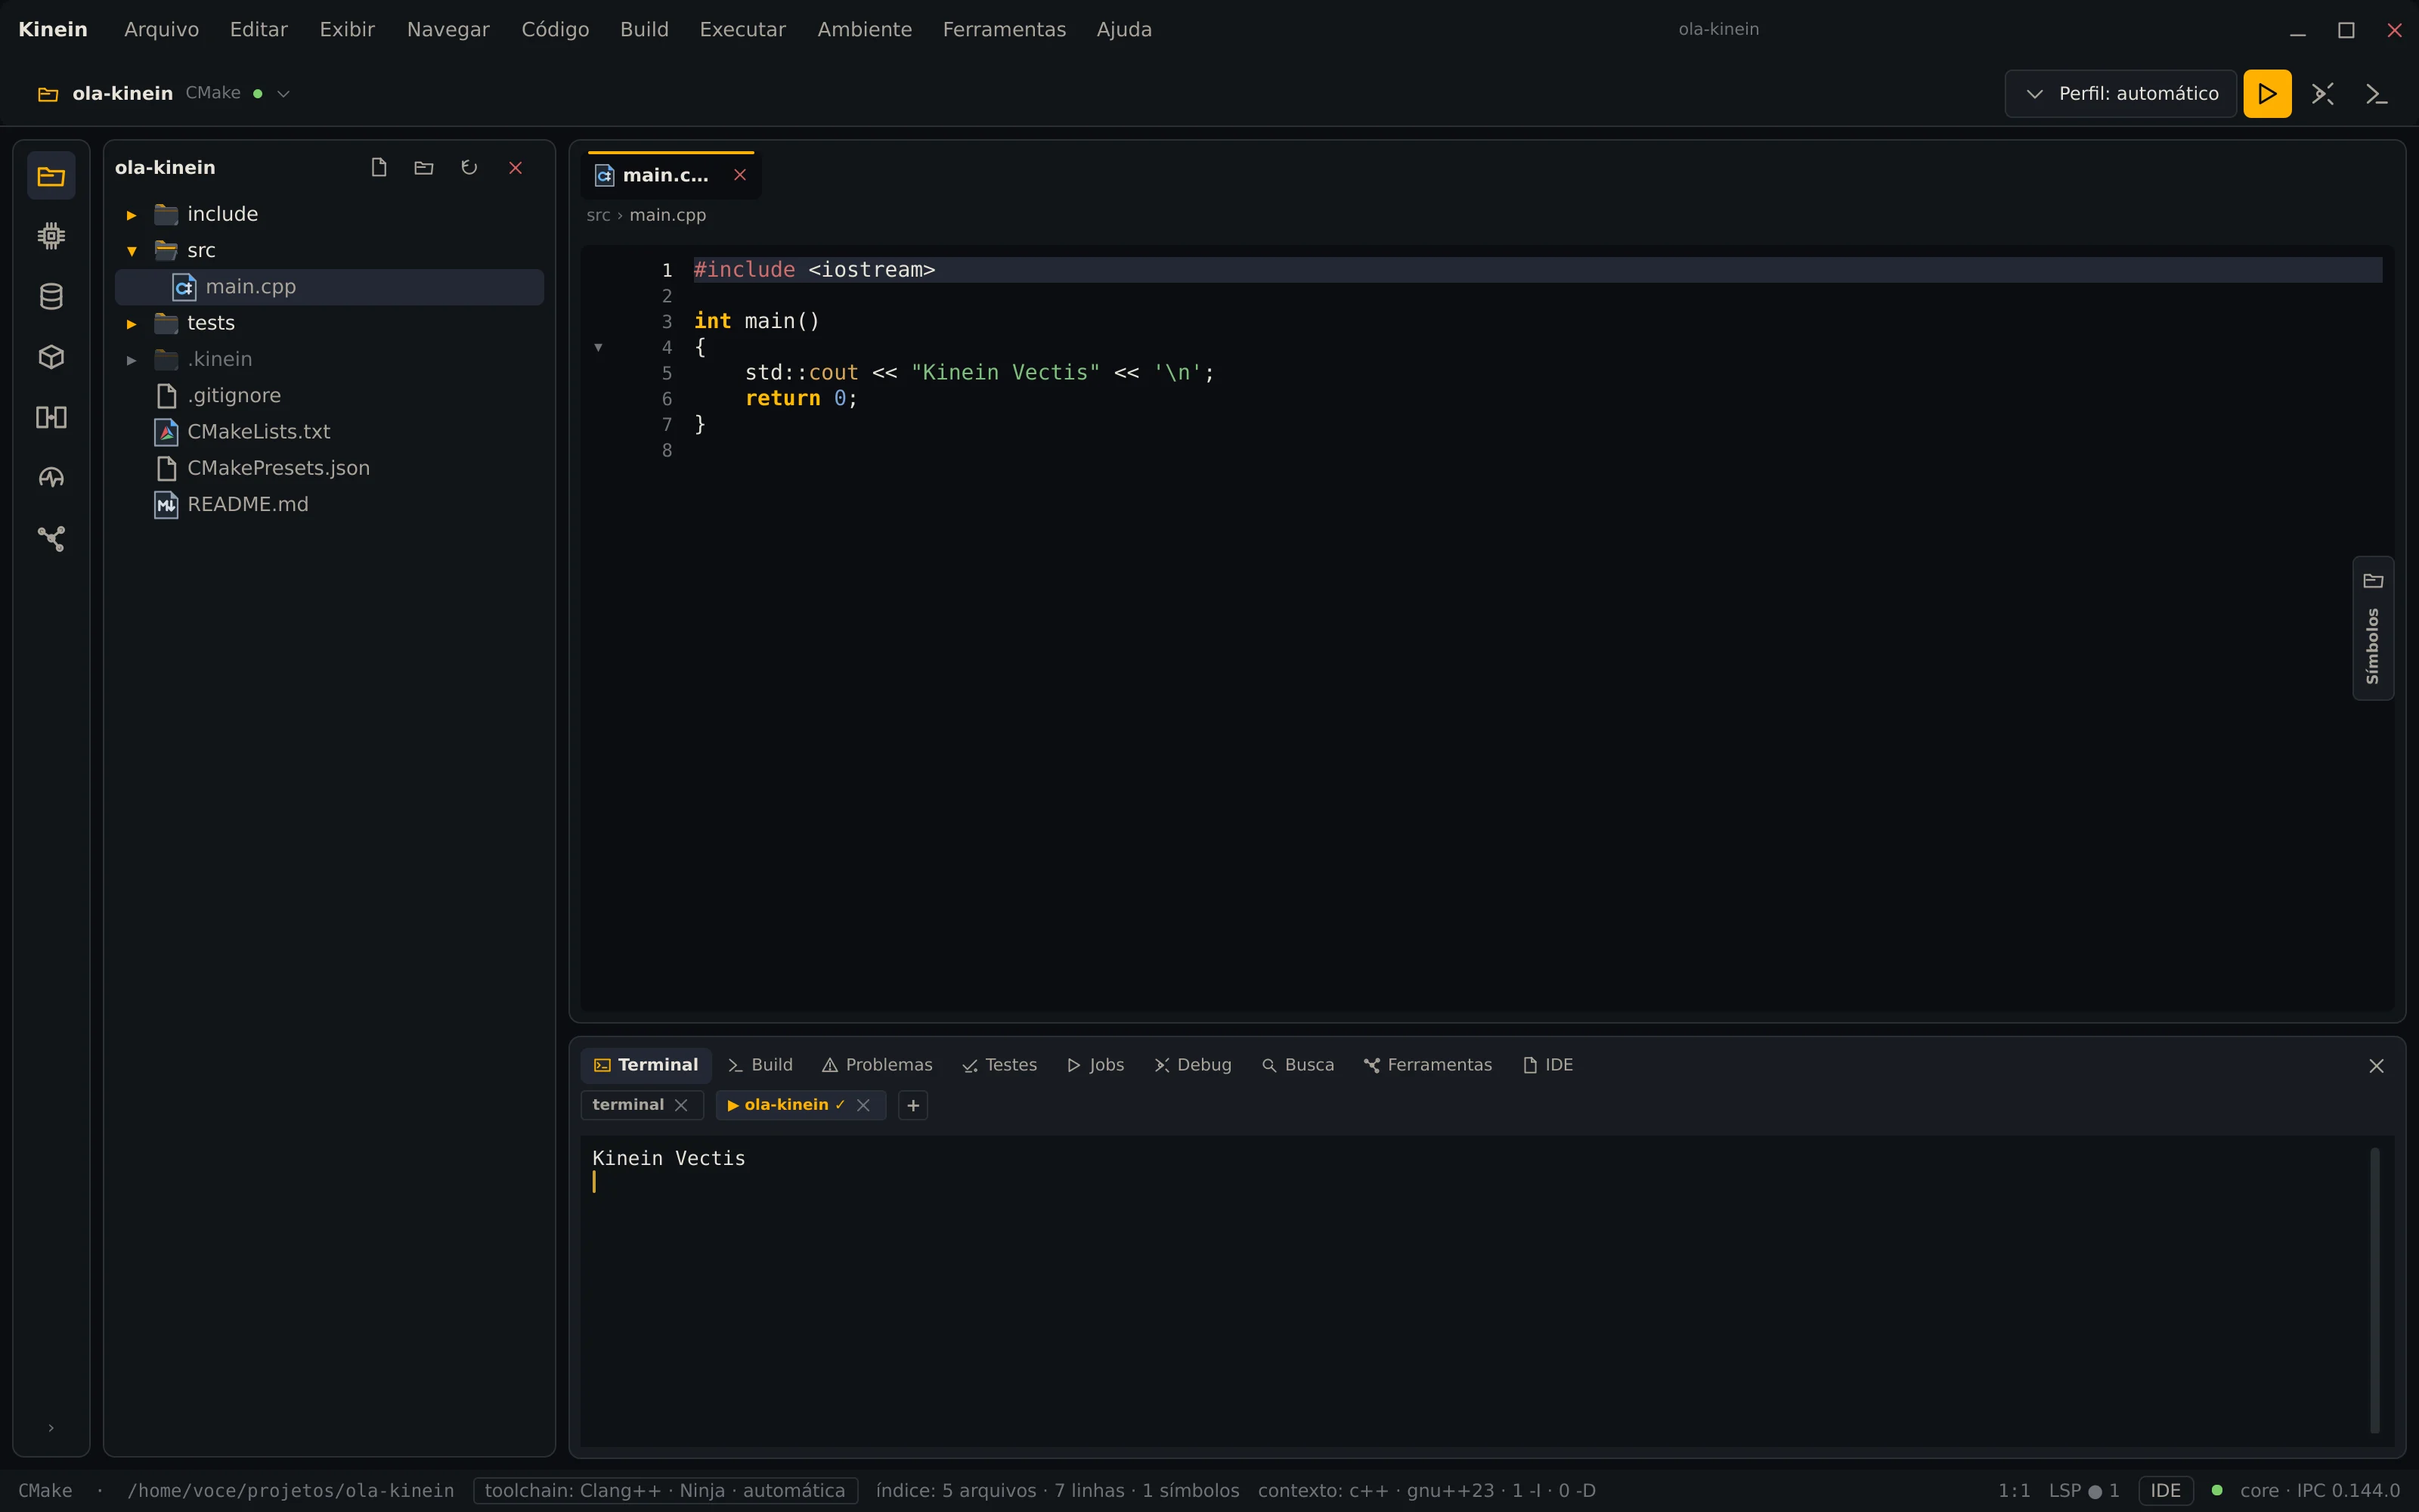Close the bottom panel

tap(2376, 1066)
